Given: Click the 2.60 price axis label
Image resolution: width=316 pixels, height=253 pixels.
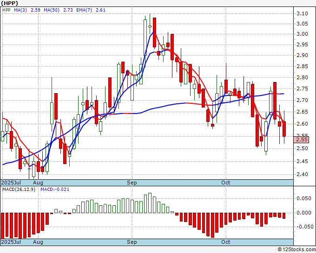Looking at the screenshot, I should [303, 124].
